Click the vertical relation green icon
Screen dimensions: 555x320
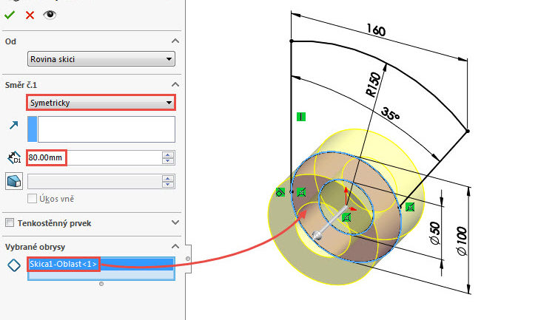point(301,117)
